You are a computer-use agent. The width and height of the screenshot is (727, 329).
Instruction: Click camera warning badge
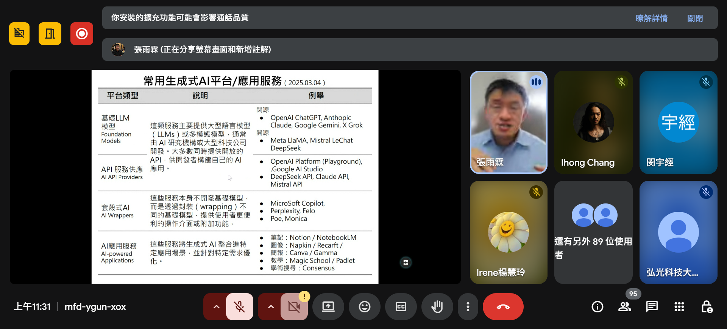pos(304,296)
